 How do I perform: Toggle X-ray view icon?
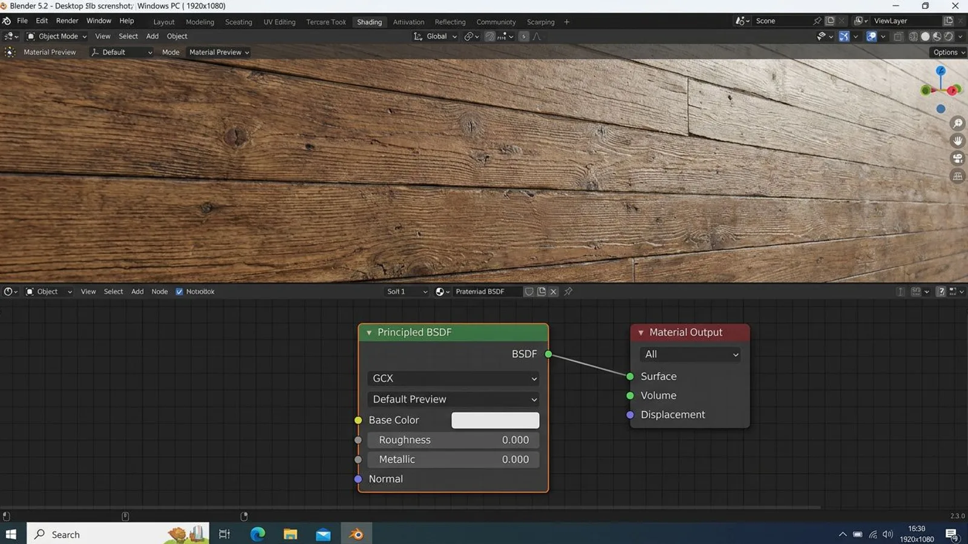pyautogui.click(x=898, y=36)
